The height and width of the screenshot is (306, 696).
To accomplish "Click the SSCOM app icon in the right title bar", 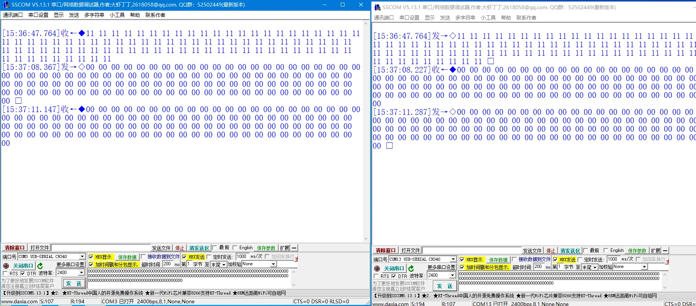I will click(377, 7).
